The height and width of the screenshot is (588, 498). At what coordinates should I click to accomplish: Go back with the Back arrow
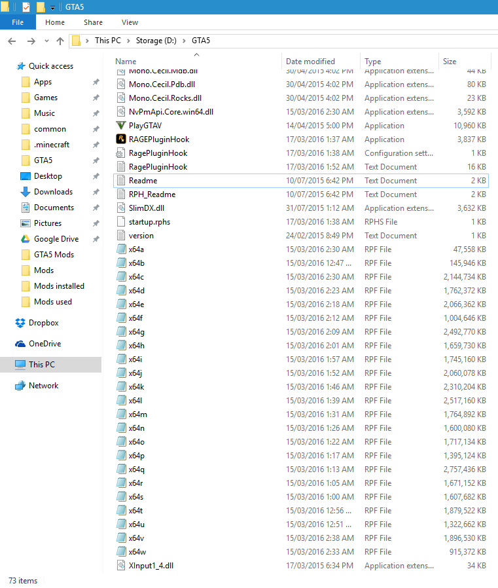click(12, 41)
